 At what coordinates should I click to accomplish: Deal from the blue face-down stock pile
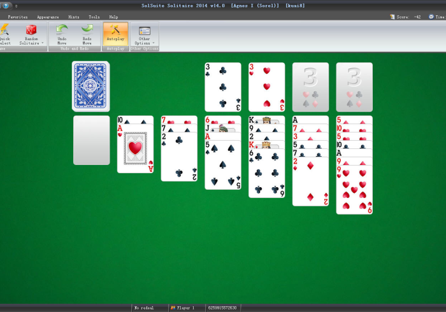pos(91,85)
